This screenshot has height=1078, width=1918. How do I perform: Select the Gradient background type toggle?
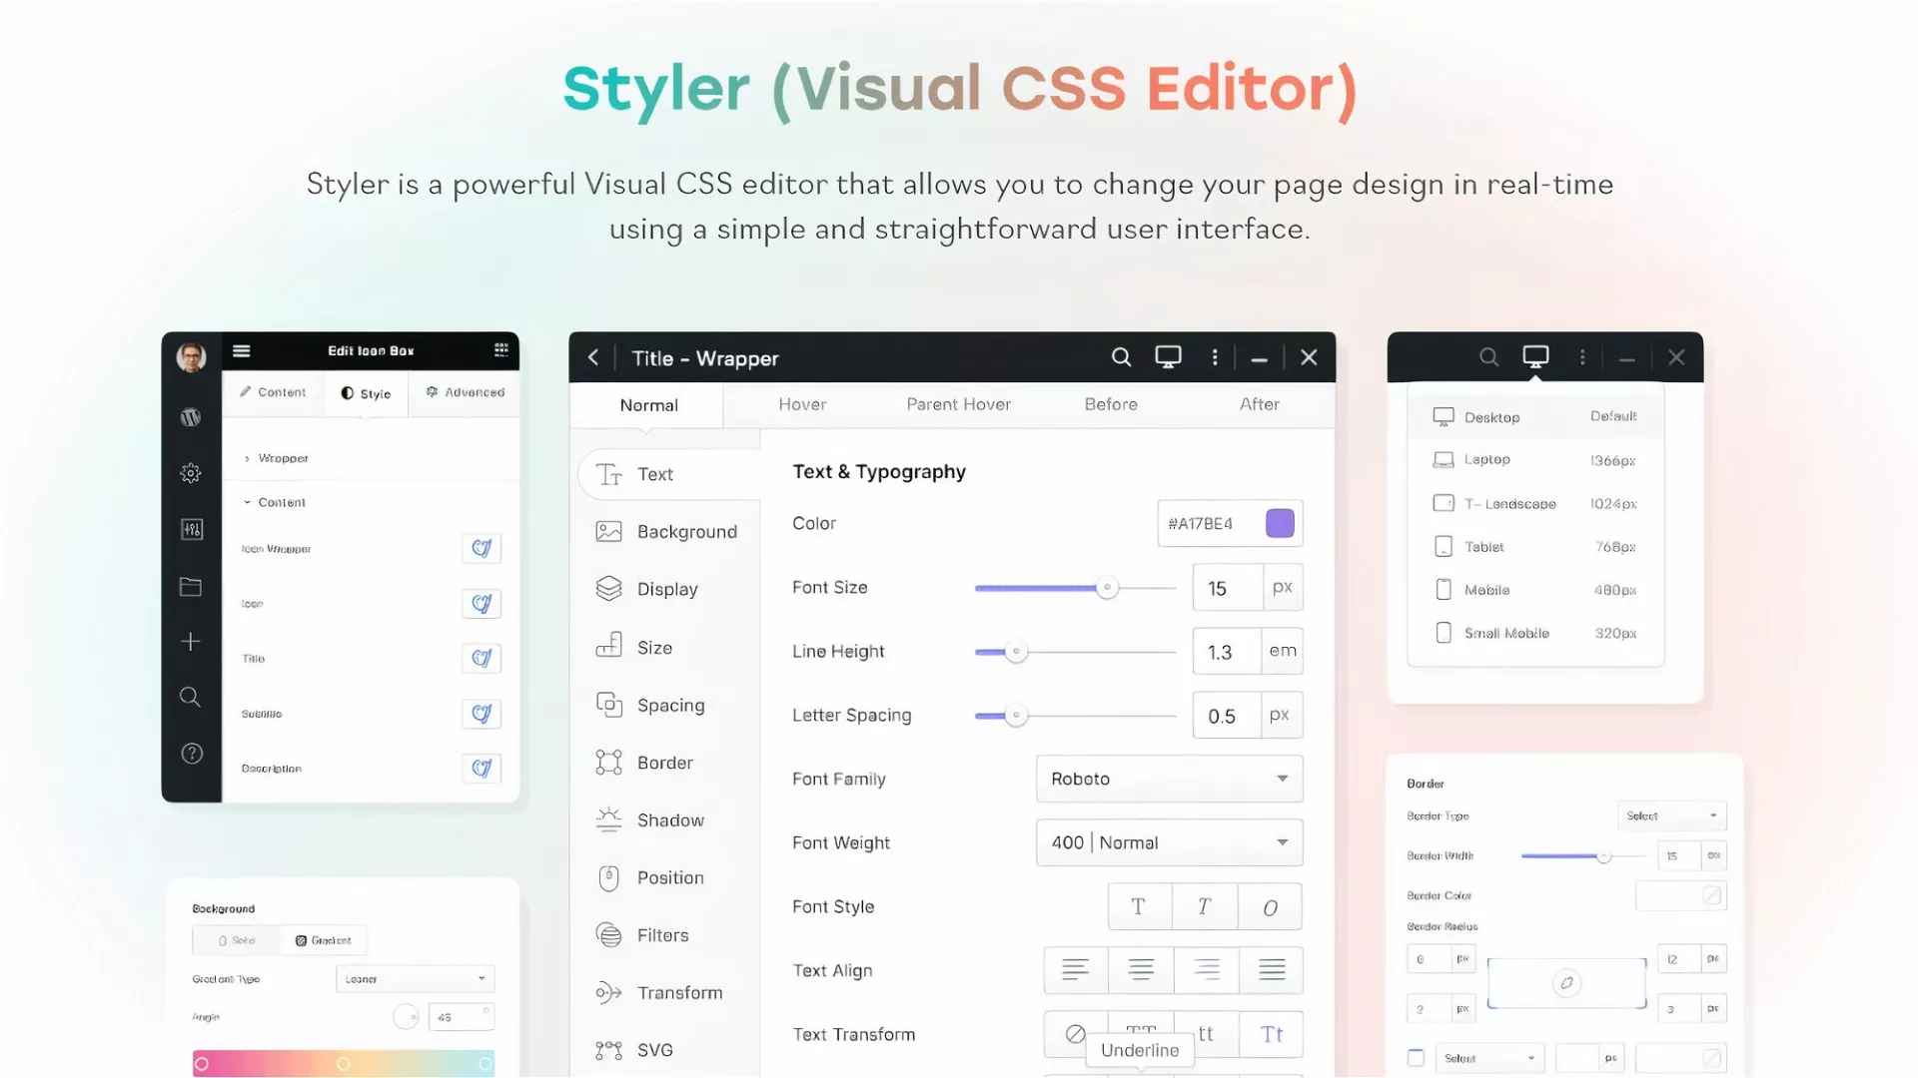(324, 940)
